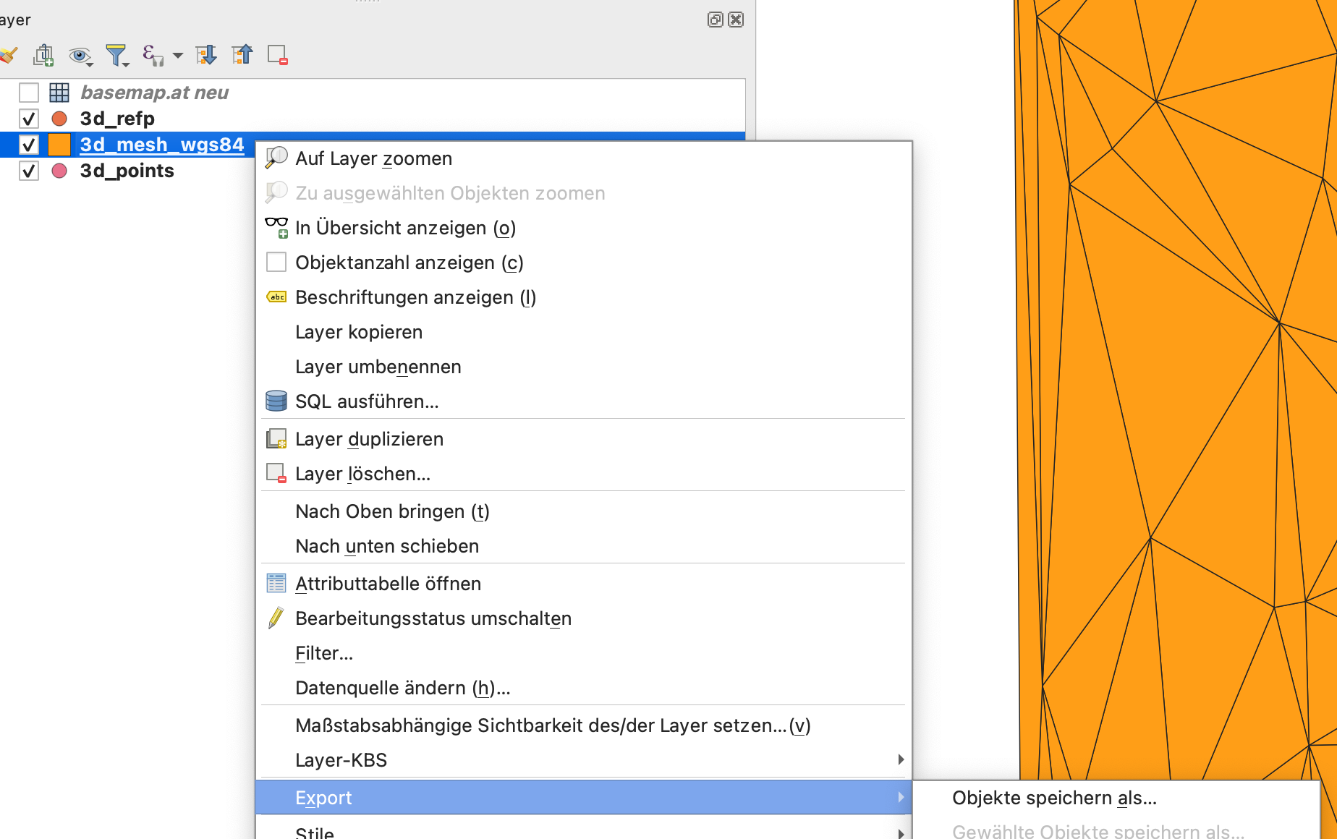Click the Open Layer Styling brush icon

9,55
